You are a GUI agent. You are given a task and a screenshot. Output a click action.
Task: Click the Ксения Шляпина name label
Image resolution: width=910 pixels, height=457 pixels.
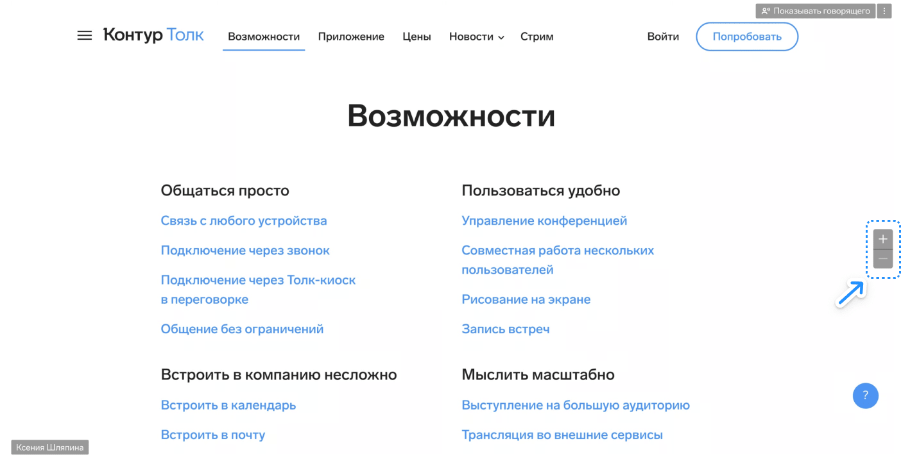[x=50, y=447]
